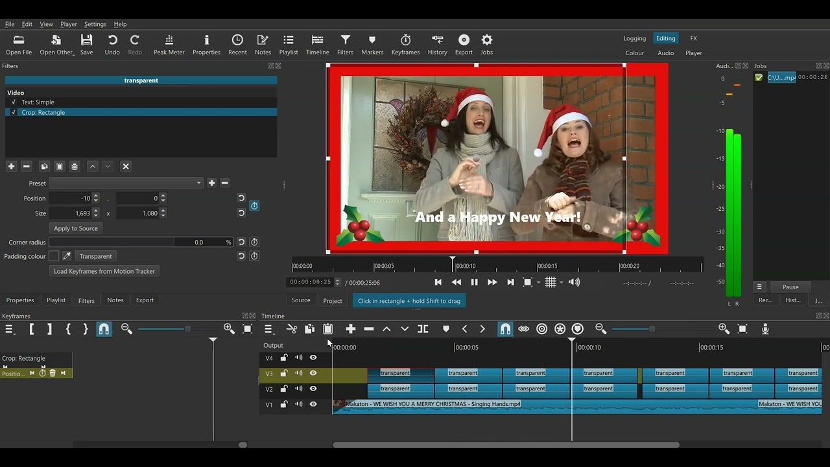830x467 pixels.
Task: Hide track V3 with eye icon
Action: (x=313, y=374)
